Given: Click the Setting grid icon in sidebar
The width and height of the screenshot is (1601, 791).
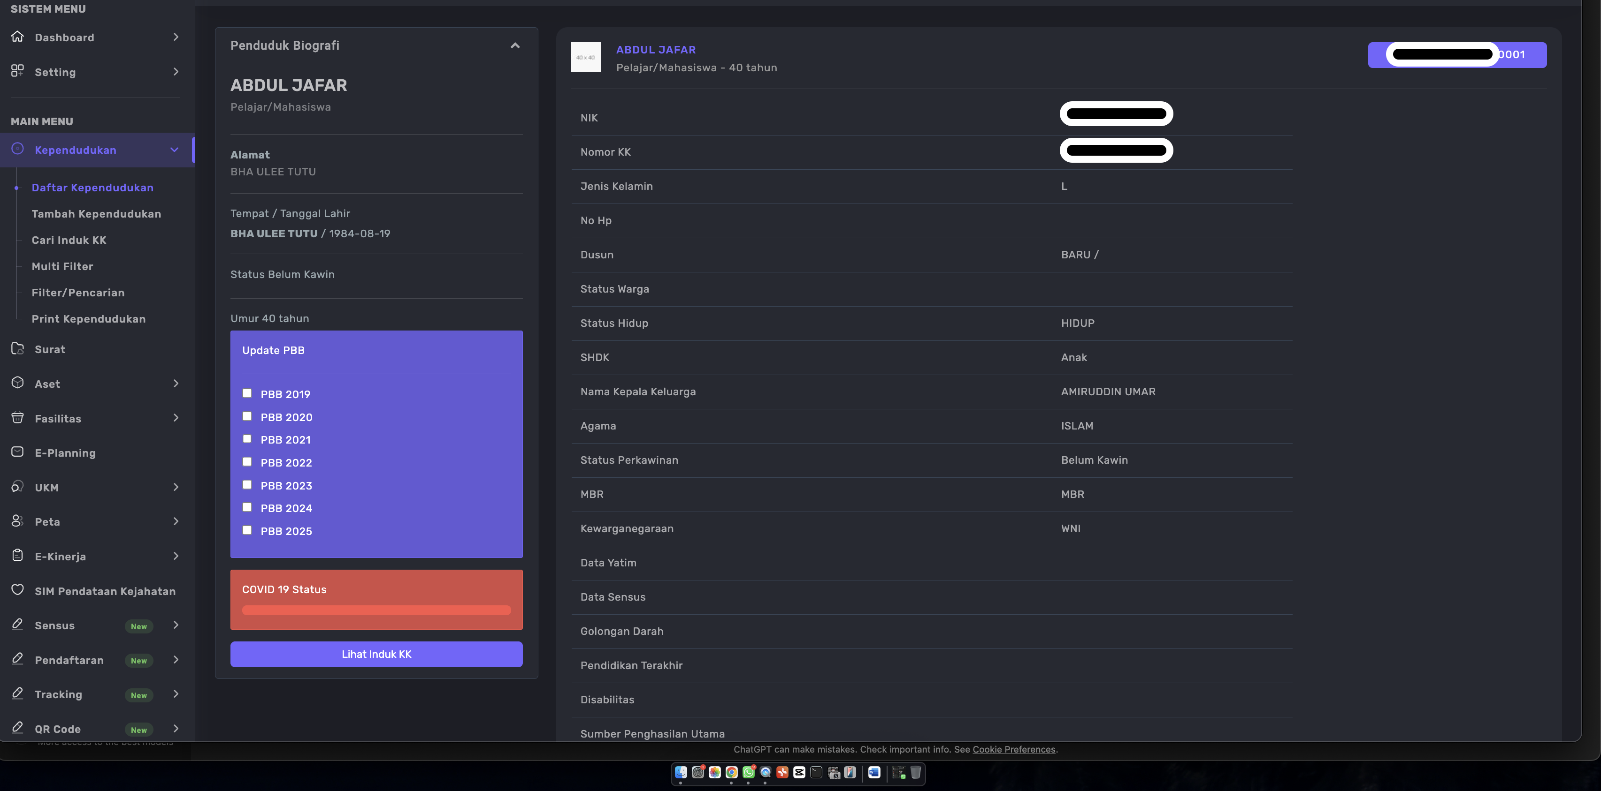Looking at the screenshot, I should 17,71.
